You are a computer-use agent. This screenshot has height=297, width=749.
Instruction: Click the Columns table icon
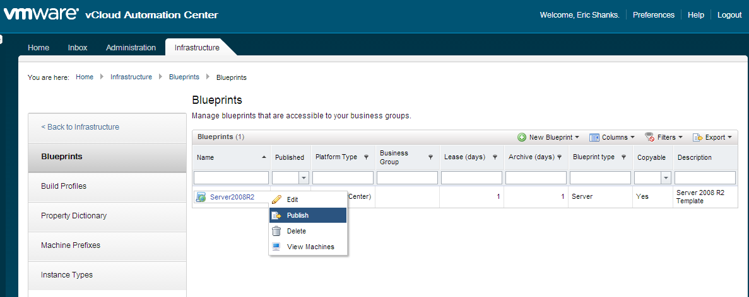click(x=594, y=137)
